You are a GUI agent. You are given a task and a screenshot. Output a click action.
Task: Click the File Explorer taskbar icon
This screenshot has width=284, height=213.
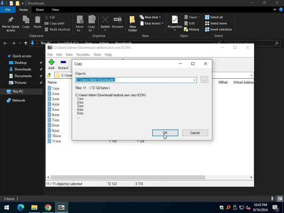coord(34,207)
